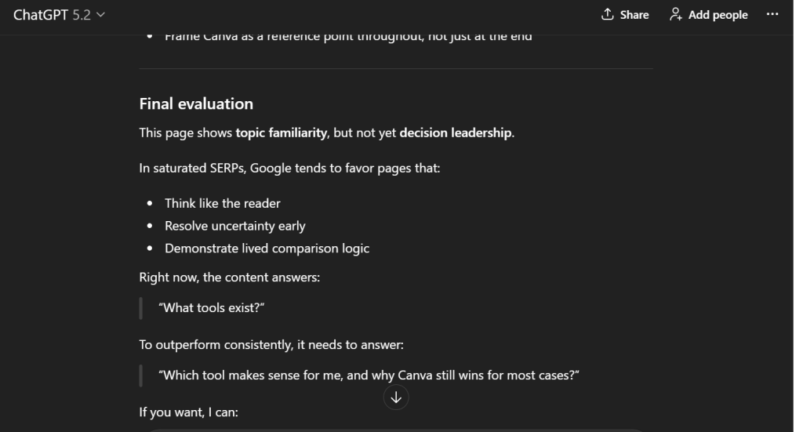803x432 pixels.
Task: Click the "Resolve uncertainty early" bullet
Action: [x=234, y=226]
